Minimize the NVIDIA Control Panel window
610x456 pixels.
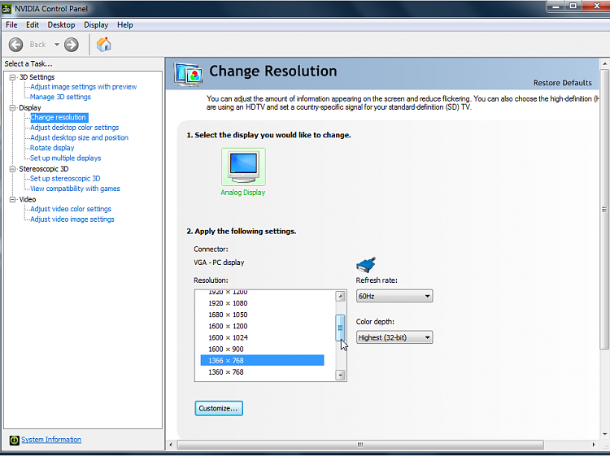556,6
